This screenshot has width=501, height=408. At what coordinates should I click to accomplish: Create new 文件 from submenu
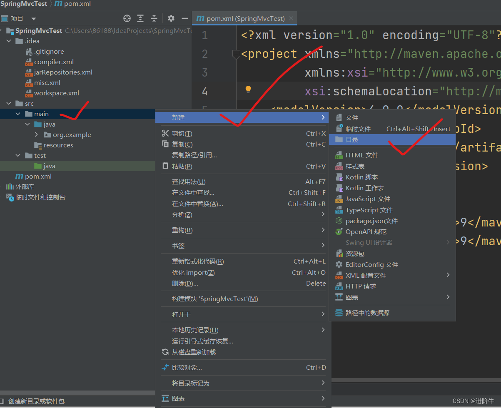pos(392,118)
